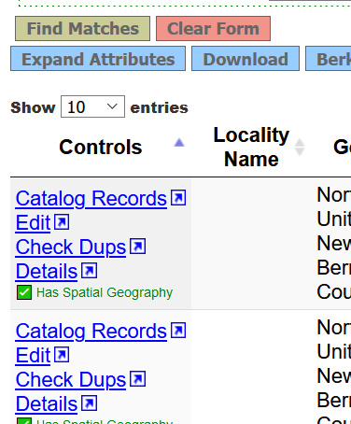Click 'Has Spatial Geography' text in first row
The width and height of the screenshot is (351, 424).
[x=105, y=292]
